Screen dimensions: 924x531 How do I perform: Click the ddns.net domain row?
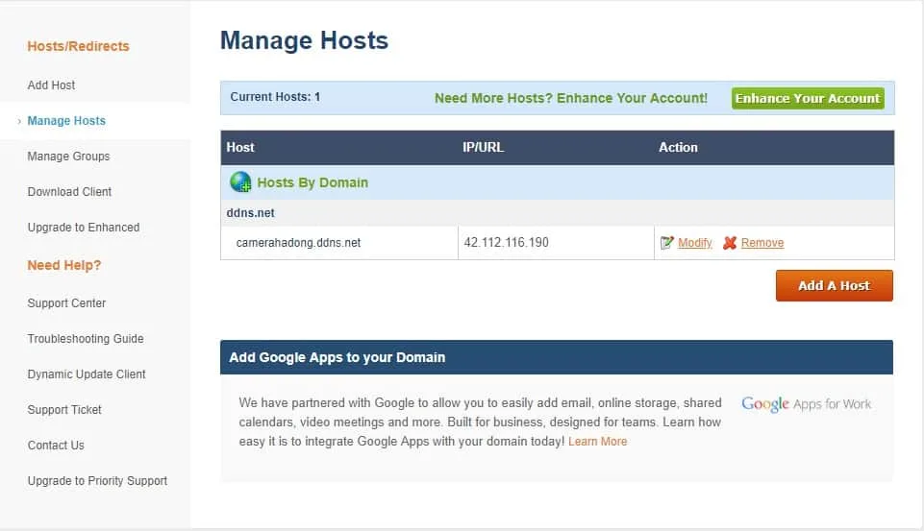tap(558, 213)
